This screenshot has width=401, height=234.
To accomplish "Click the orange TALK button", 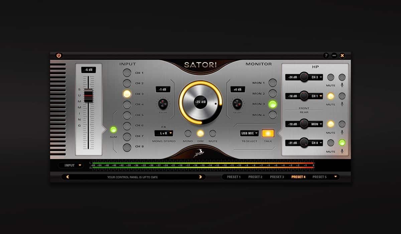I will 268,133.
